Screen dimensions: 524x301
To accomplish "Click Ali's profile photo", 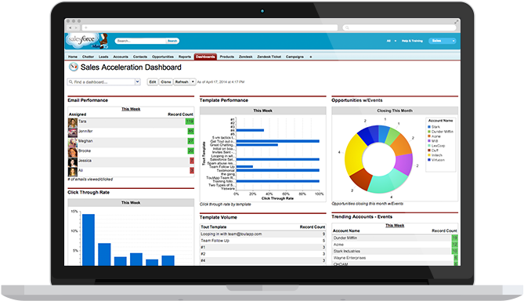I will 73,172.
